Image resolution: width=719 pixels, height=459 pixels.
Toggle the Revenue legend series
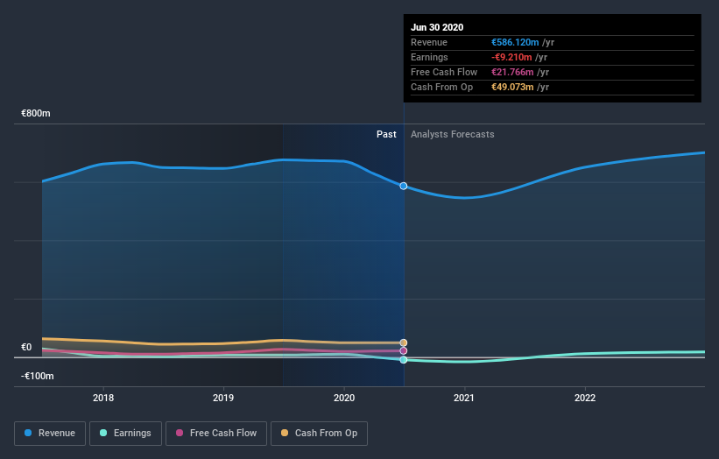(50, 434)
